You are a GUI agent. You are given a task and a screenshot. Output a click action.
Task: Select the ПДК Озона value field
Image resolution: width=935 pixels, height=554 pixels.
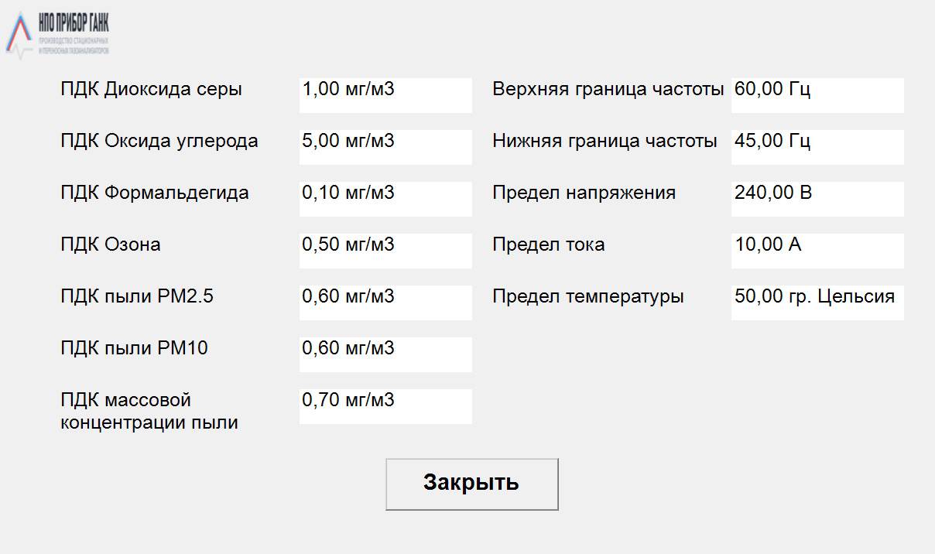pos(385,251)
